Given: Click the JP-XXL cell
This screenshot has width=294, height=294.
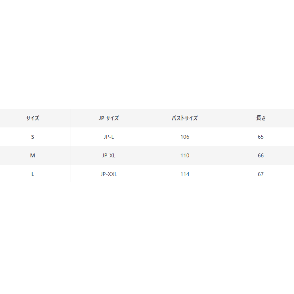Looking at the screenshot, I should click(109, 174).
